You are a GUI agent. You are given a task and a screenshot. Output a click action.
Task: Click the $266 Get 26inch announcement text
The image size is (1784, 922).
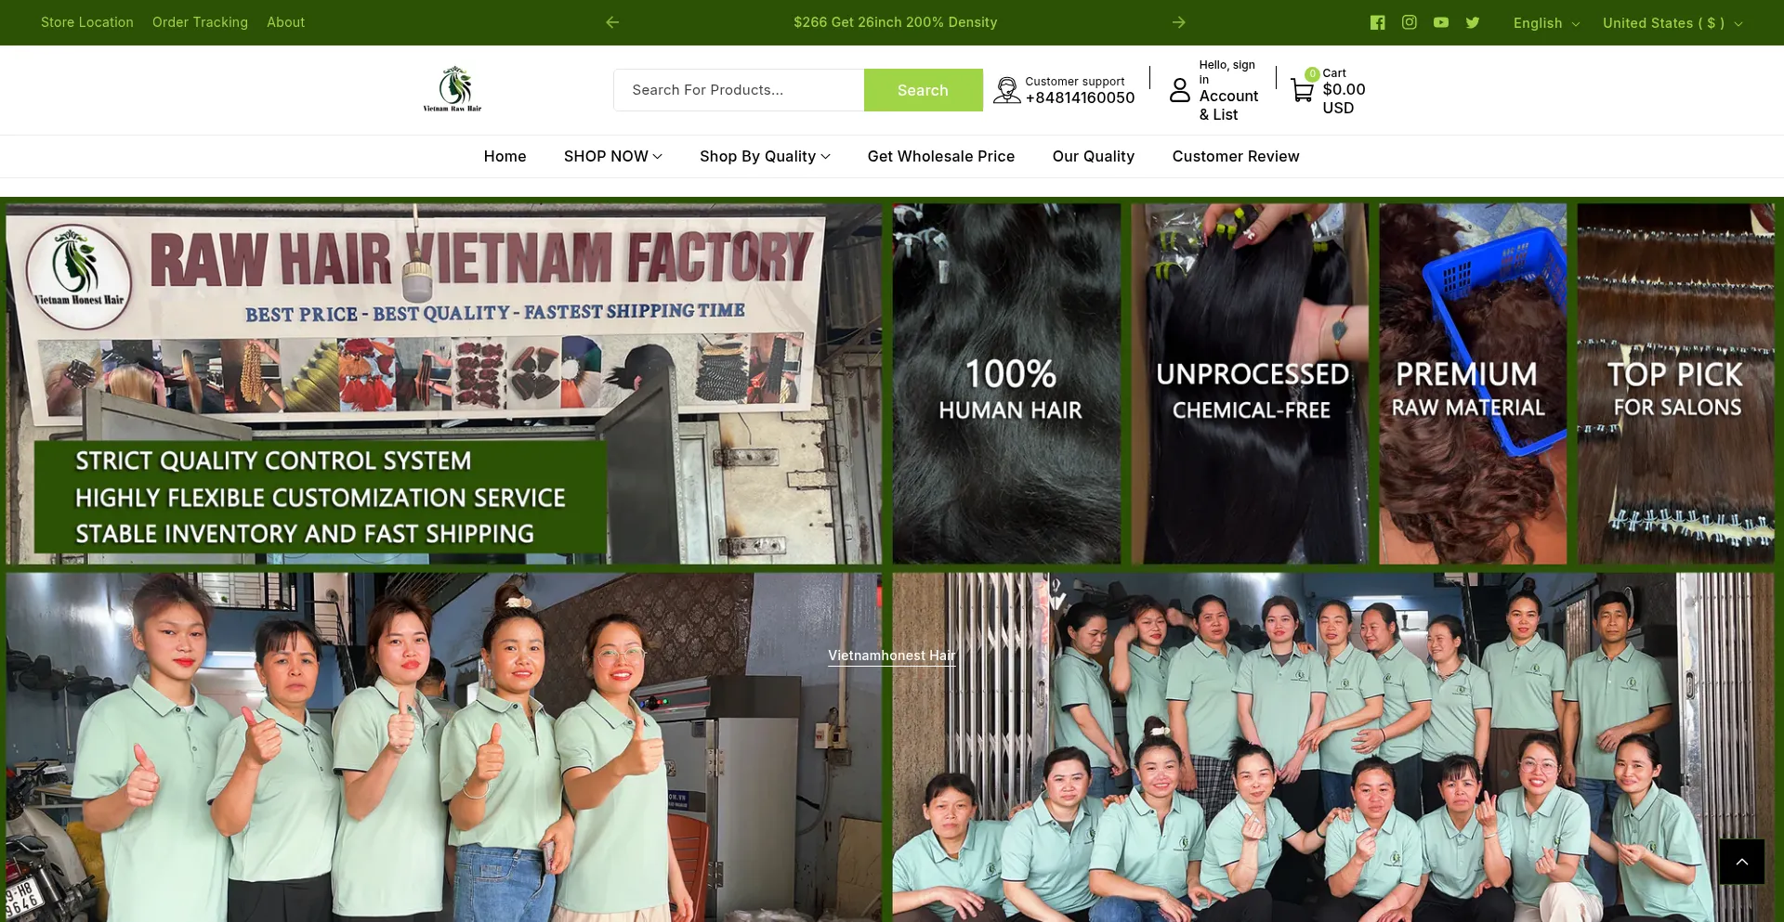point(895,22)
